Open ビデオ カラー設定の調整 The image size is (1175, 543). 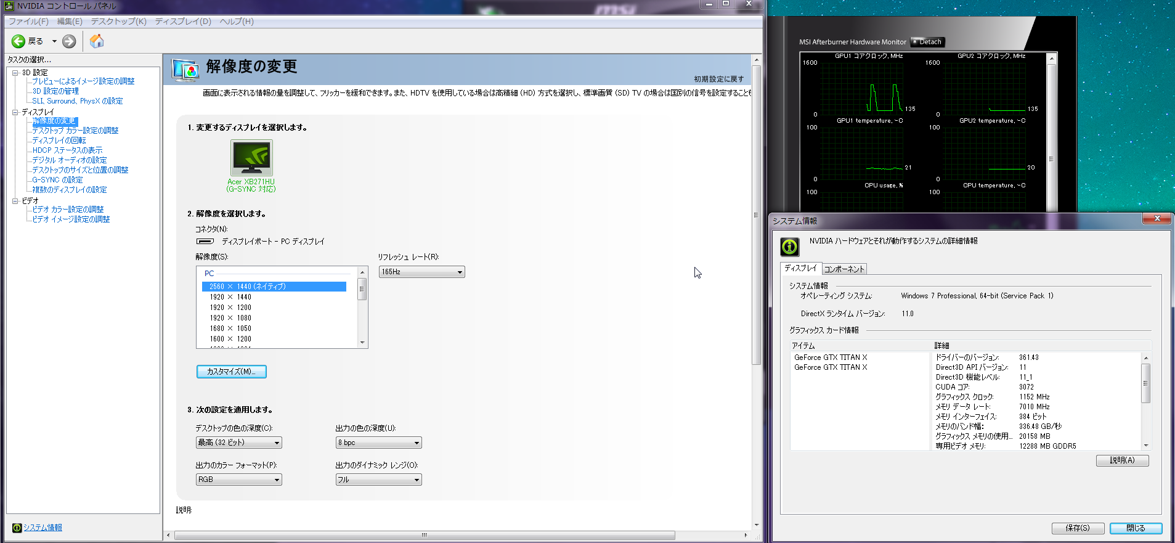click(x=68, y=210)
